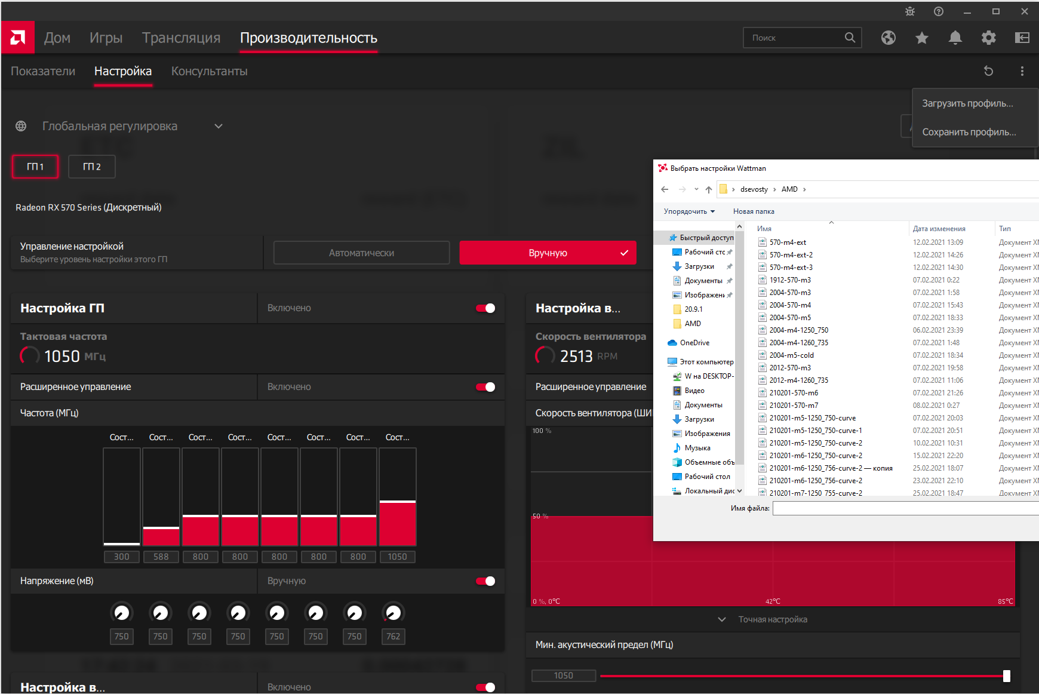Viewport: 1039px width, 694px height.
Task: Select the file 2004-m4-1250_750
Action: (x=799, y=330)
